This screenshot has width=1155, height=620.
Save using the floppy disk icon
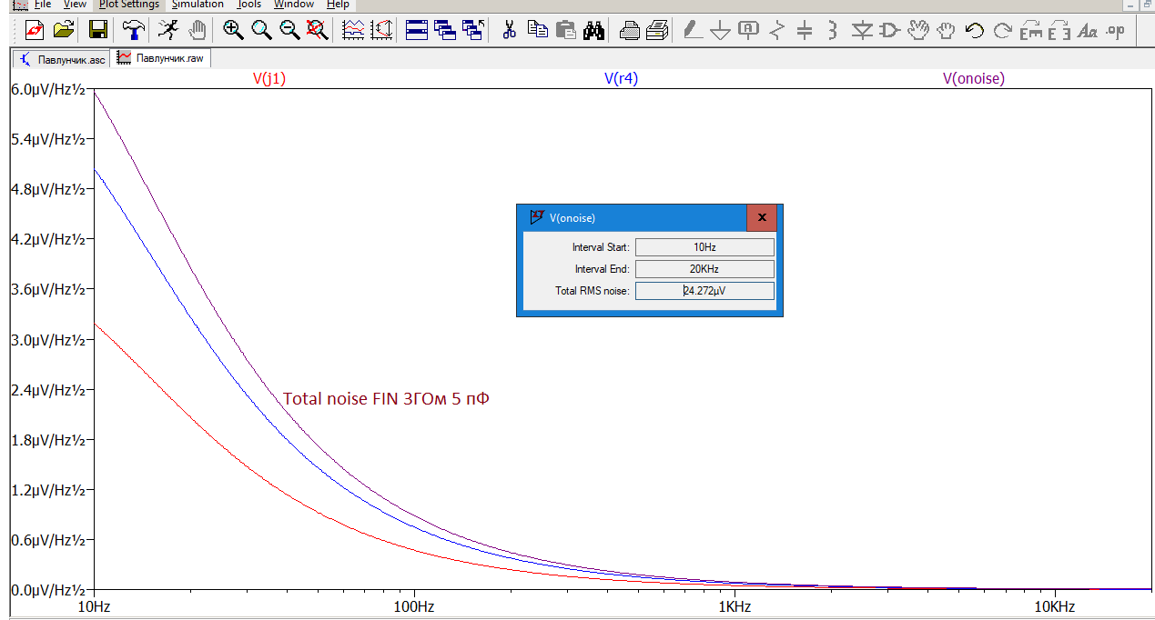98,30
